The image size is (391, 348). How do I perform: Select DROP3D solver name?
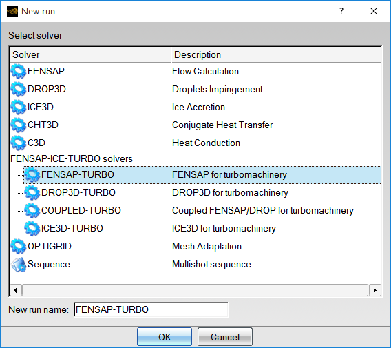coord(47,89)
